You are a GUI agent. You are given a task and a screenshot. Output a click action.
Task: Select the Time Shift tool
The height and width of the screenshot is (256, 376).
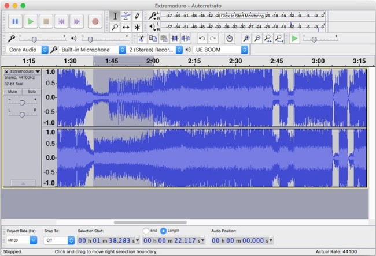126,27
